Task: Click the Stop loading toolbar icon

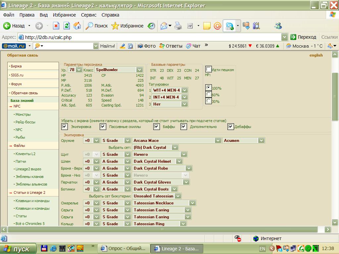Action: 56,26
